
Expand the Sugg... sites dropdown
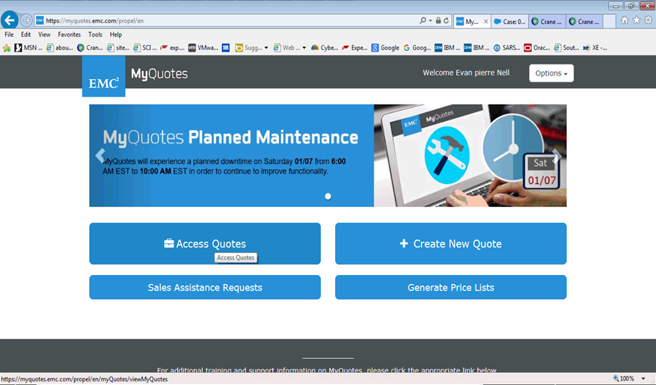tap(266, 48)
